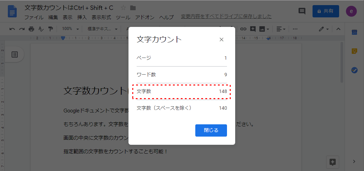Open the 100% zoom dropdown

point(71,29)
